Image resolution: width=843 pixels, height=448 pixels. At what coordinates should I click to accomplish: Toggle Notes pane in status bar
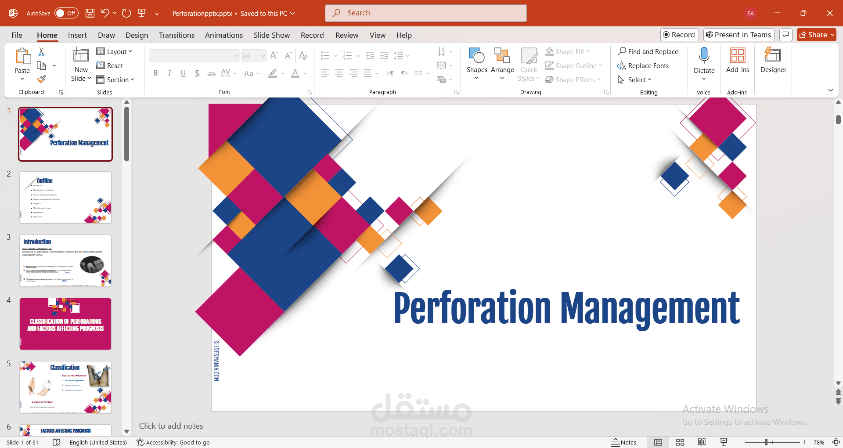[623, 442]
